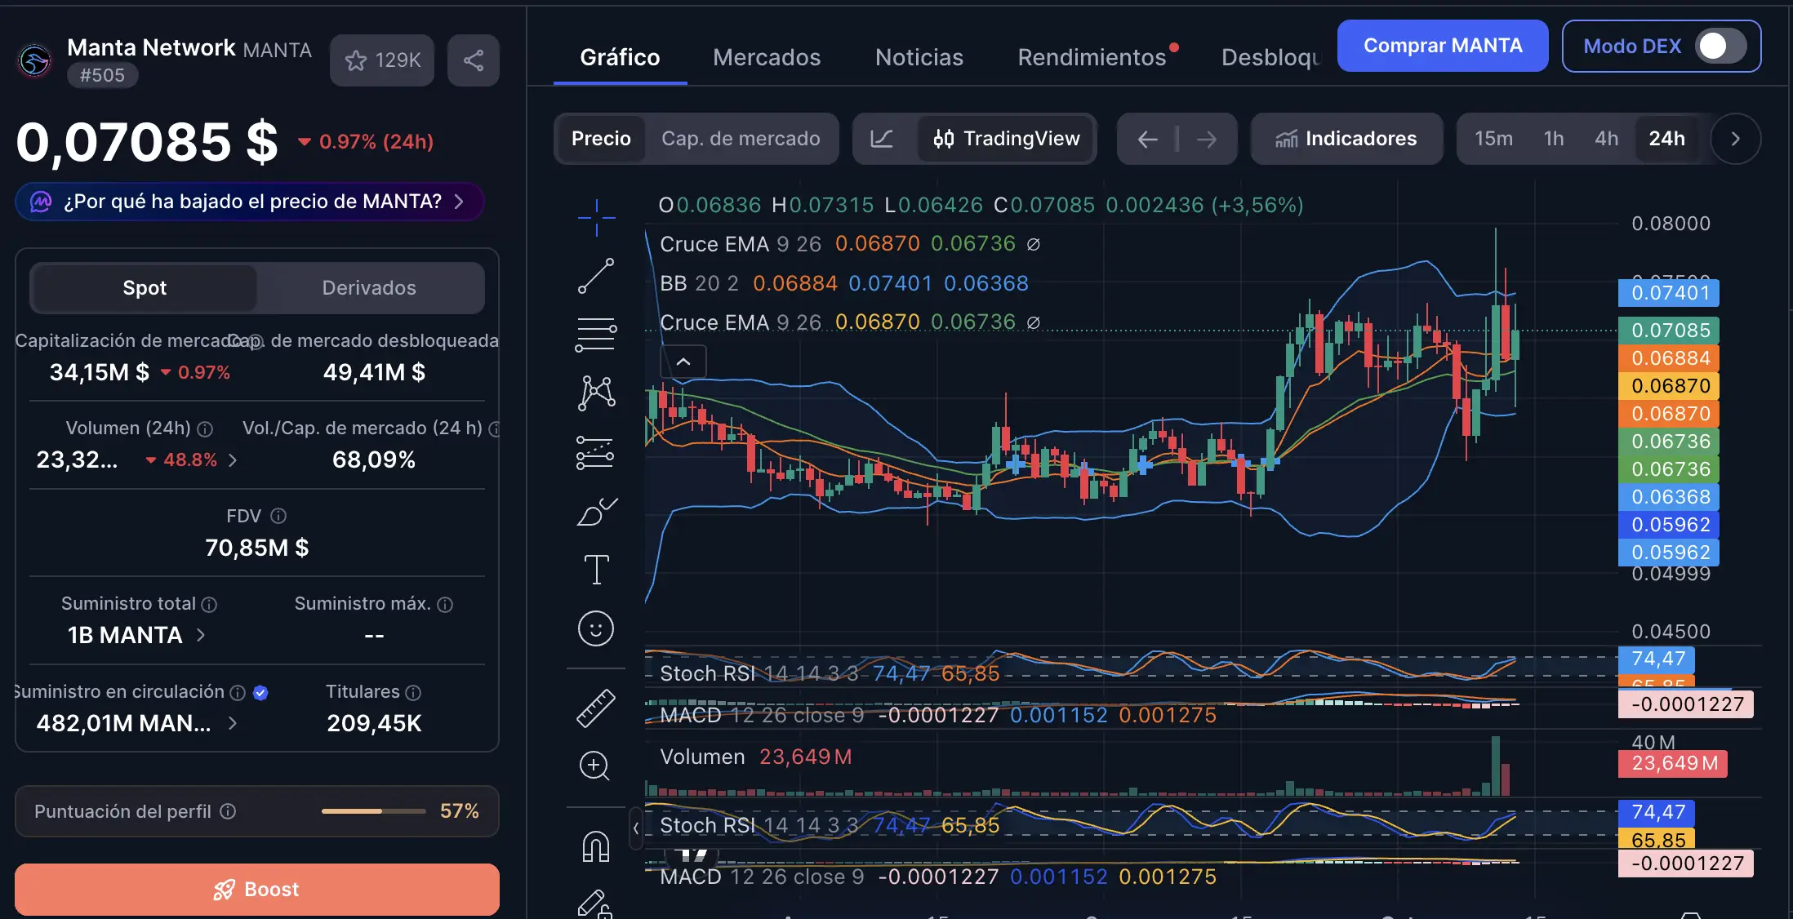The image size is (1793, 919).
Task: Open the Mercados tab
Action: [767, 57]
